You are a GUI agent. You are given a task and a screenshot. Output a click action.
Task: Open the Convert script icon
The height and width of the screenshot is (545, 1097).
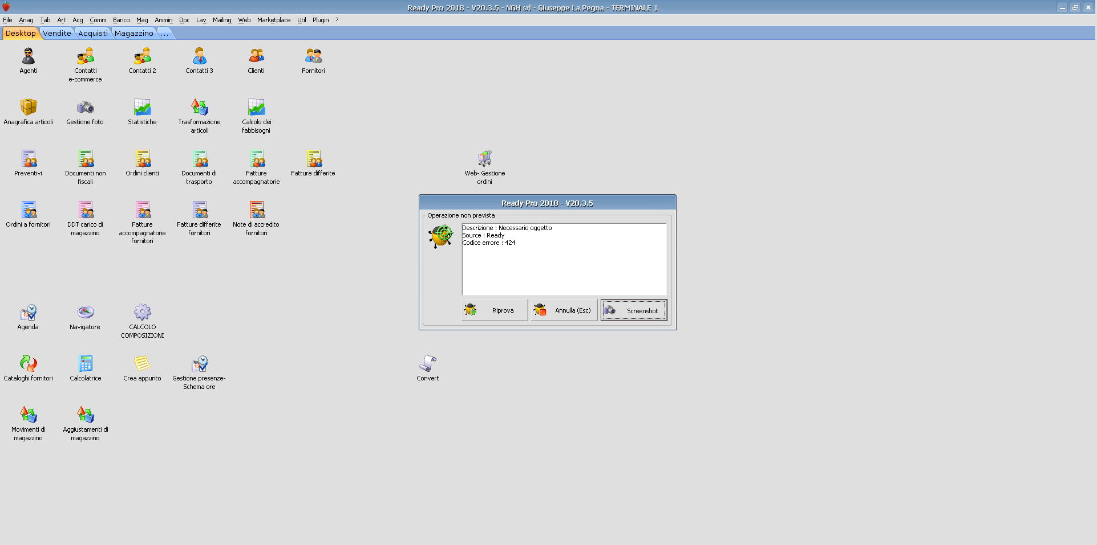(x=428, y=364)
